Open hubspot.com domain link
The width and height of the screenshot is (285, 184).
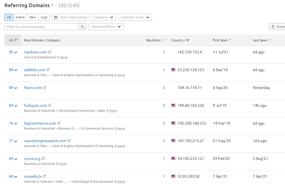click(35, 105)
